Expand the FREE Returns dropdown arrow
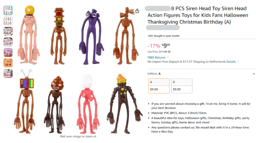Viewport: 256px width, 143px height. point(168,57)
